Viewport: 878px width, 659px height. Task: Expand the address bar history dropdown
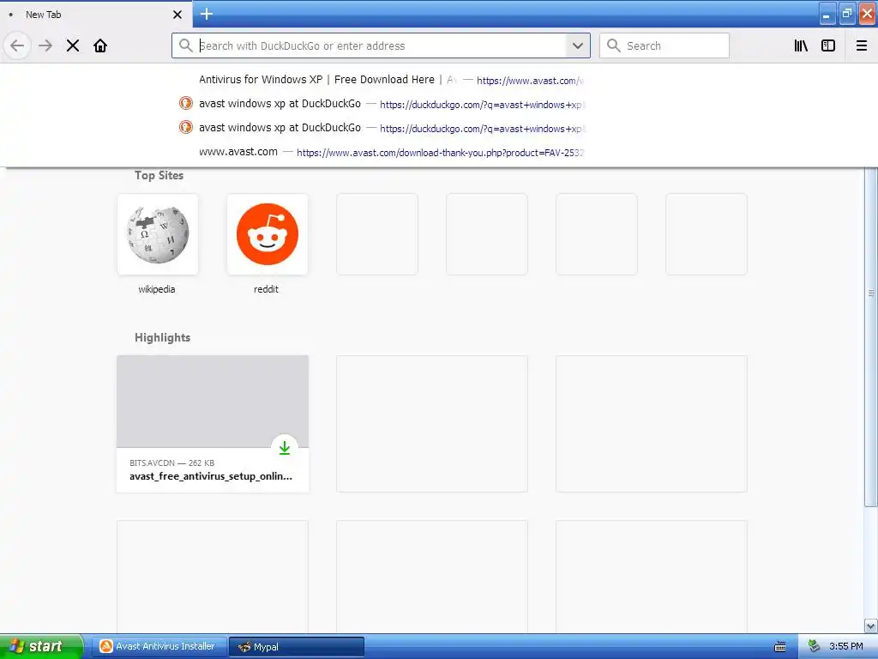click(x=578, y=45)
